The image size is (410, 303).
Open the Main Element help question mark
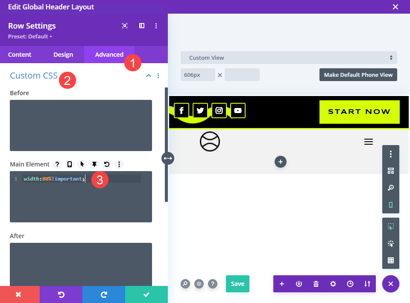[57, 164]
